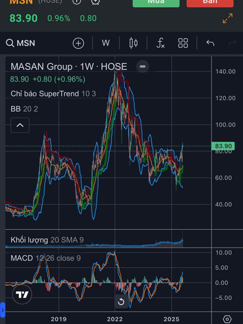Click the minus pill beside chart title
243x324 pixels.
pyautogui.click(x=143, y=66)
